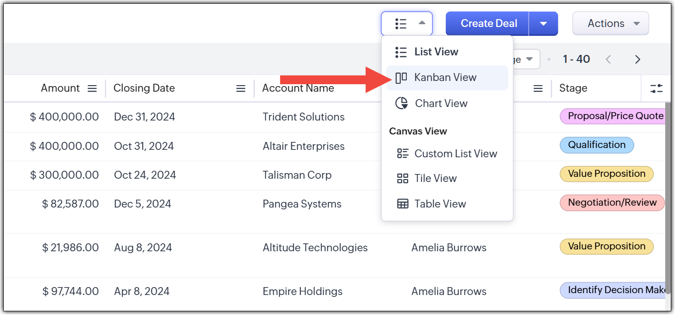The width and height of the screenshot is (675, 315).
Task: Choose Chart View option
Action: coord(441,103)
